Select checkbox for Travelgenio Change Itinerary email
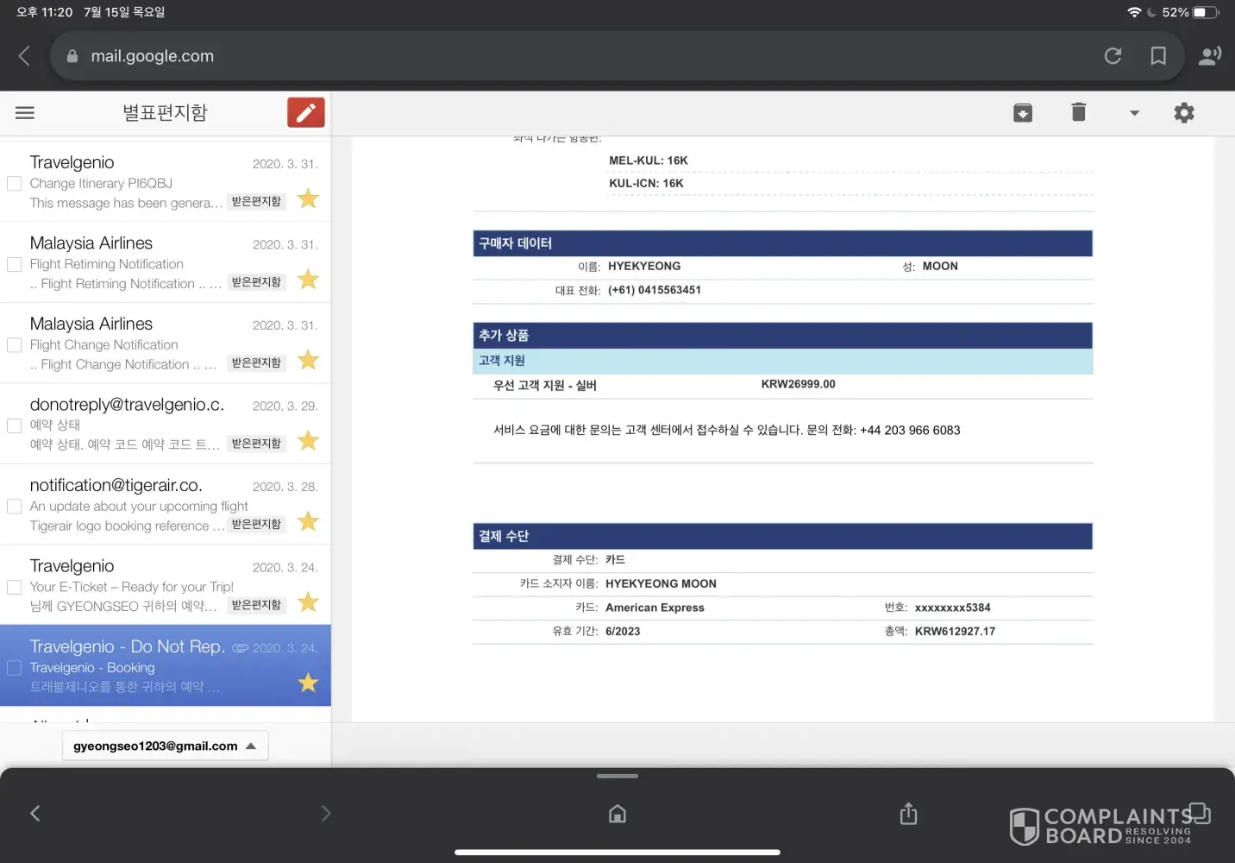This screenshot has width=1235, height=863. pyautogui.click(x=15, y=183)
